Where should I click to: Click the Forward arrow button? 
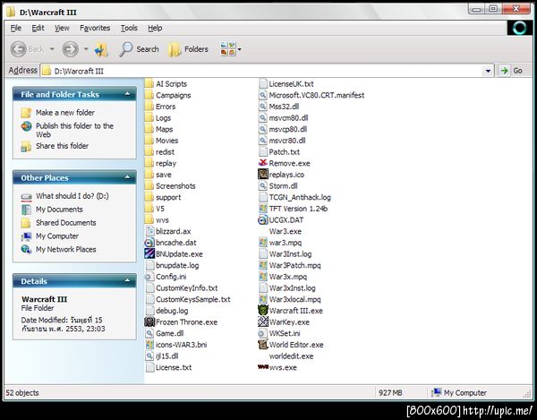[x=70, y=49]
